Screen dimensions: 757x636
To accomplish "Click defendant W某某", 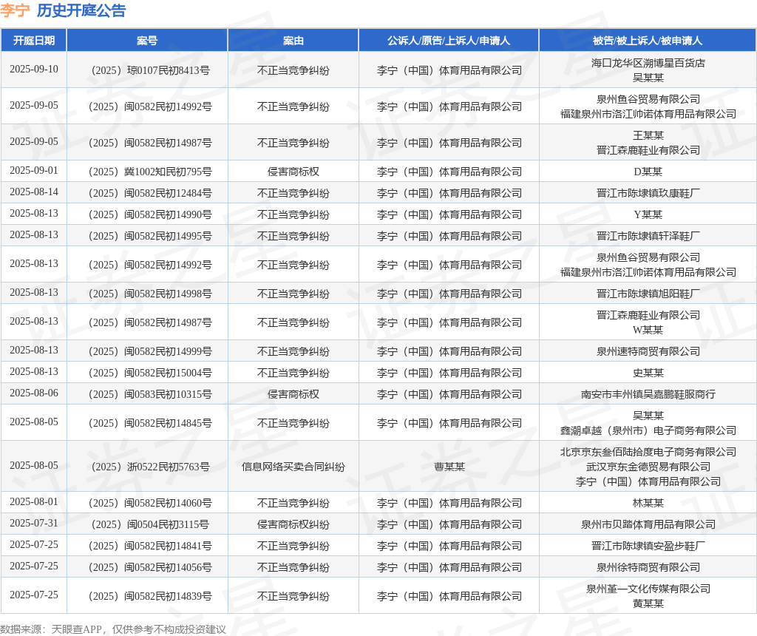I will coord(648,330).
